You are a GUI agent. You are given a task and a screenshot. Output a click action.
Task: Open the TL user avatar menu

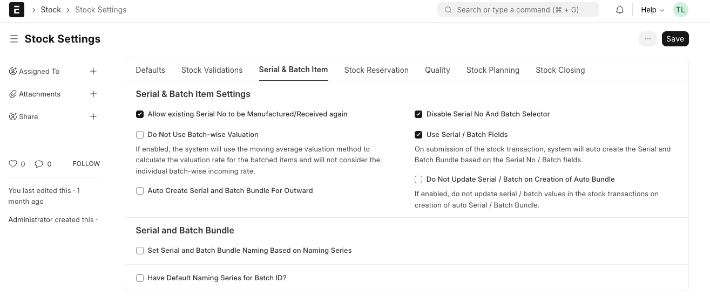coord(680,10)
